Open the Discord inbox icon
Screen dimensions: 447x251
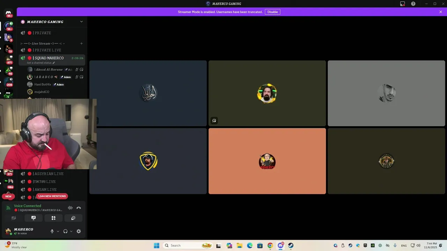(403, 4)
